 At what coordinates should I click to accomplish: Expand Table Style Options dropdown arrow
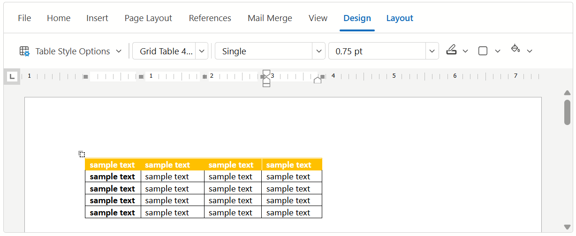119,51
